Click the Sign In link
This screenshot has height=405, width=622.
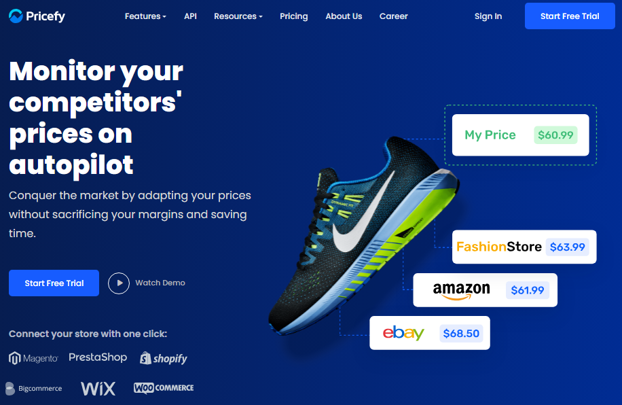click(x=488, y=16)
